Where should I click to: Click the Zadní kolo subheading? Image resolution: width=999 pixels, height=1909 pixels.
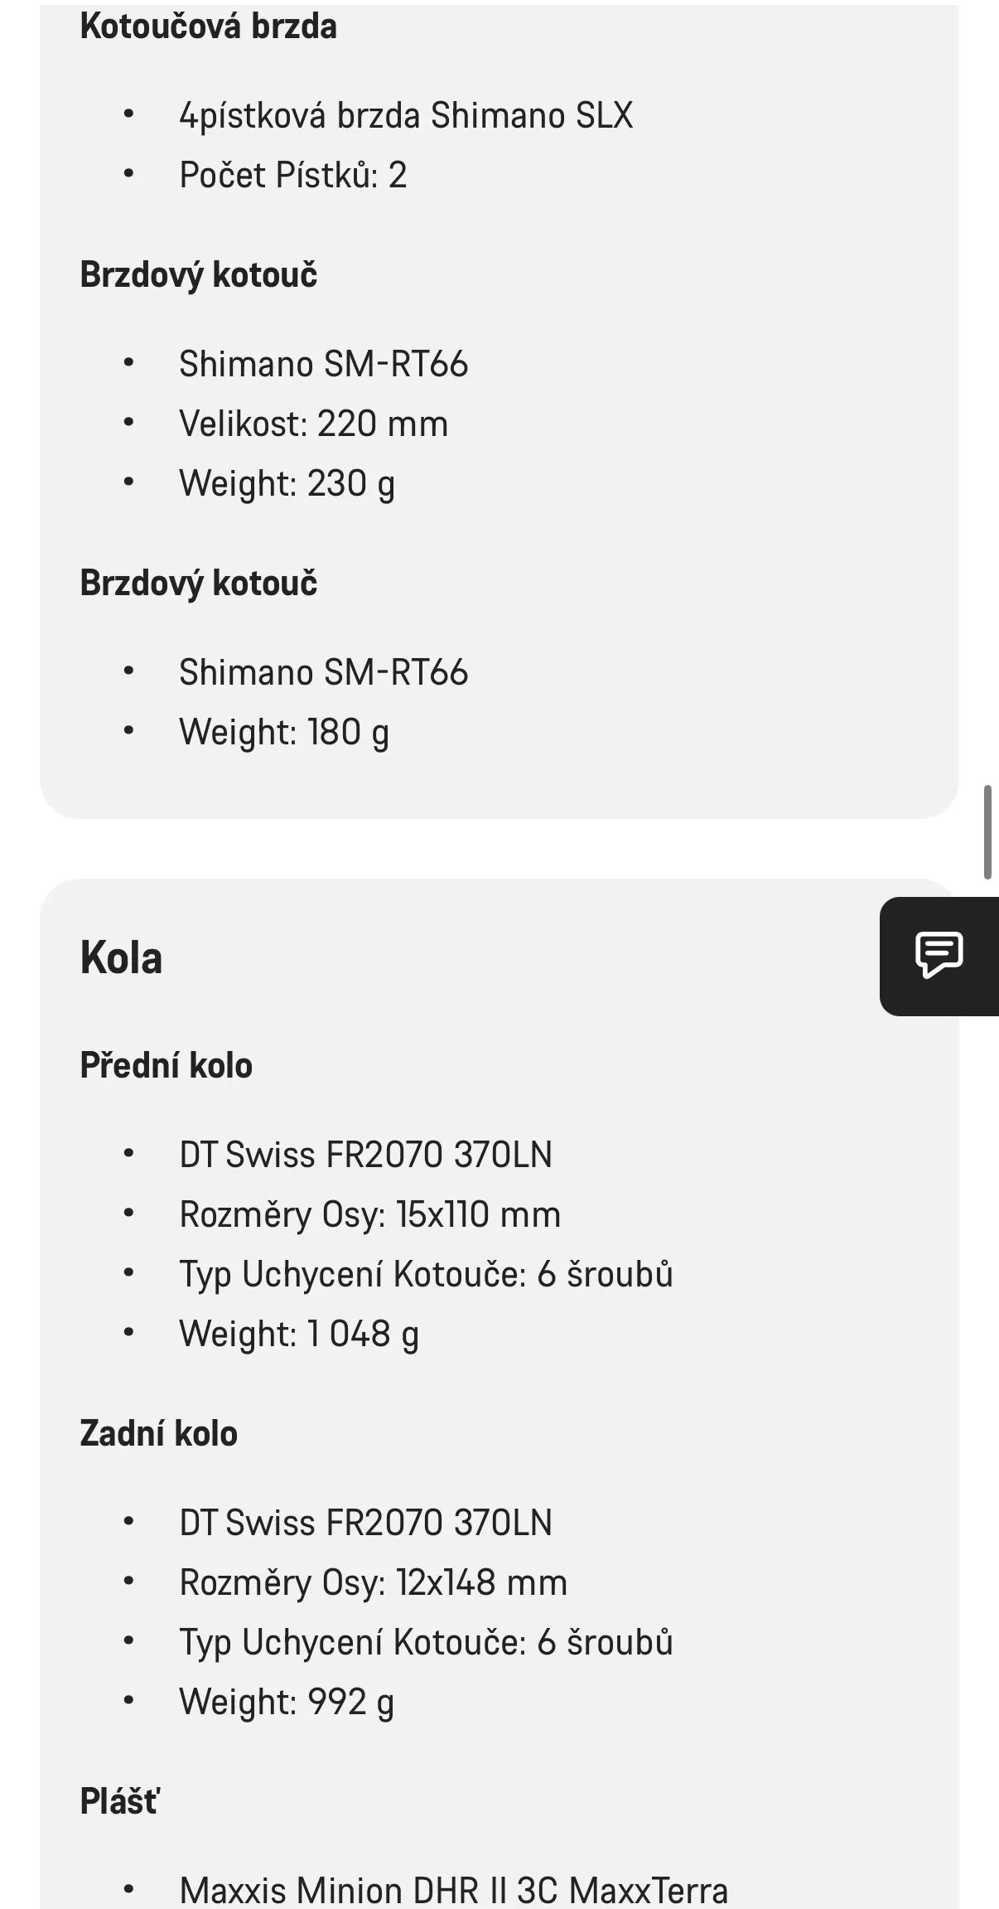point(158,1433)
